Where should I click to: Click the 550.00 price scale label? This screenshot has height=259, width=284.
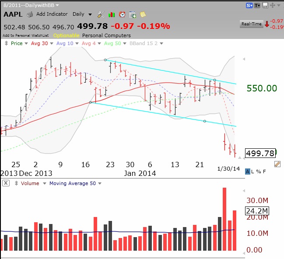(262, 88)
